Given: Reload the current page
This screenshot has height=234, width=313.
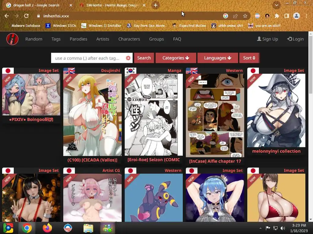Looking at the screenshot, I should (x=26, y=16).
